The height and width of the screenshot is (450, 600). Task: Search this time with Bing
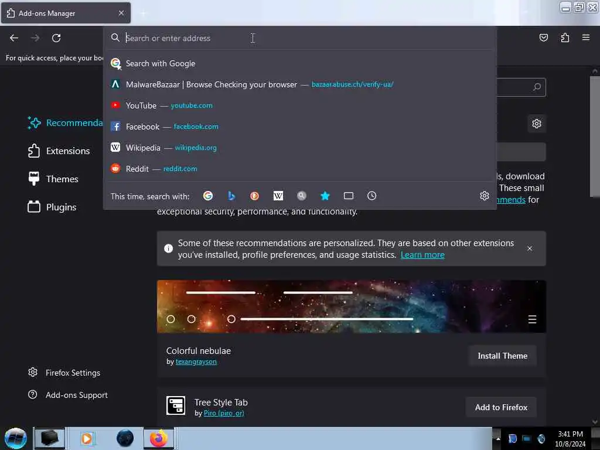pos(231,196)
